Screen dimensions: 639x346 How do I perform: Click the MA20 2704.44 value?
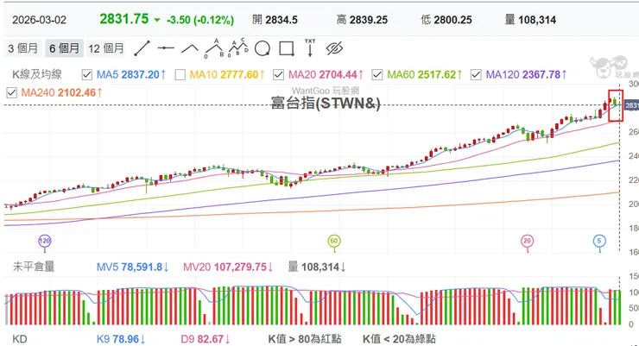326,74
